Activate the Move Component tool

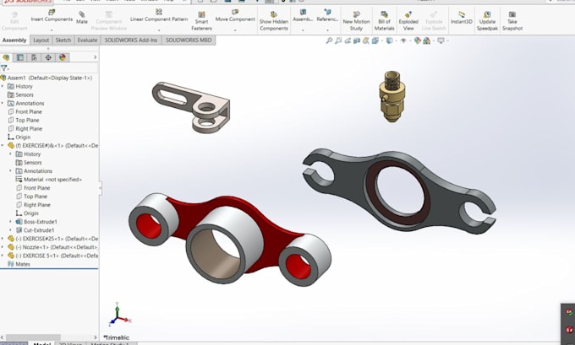[x=235, y=16]
